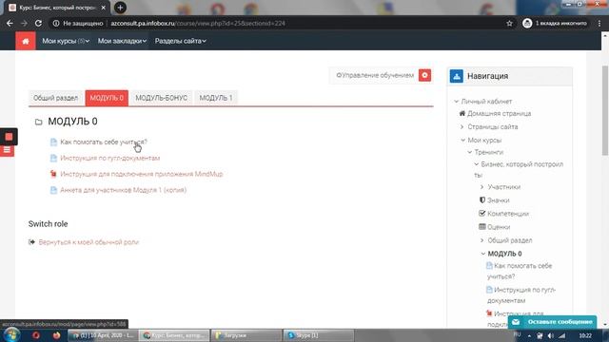Click page icon beside Анкета для участников

tap(53, 190)
